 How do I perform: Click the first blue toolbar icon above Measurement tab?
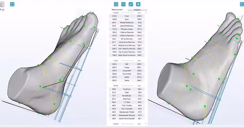coord(116,4)
